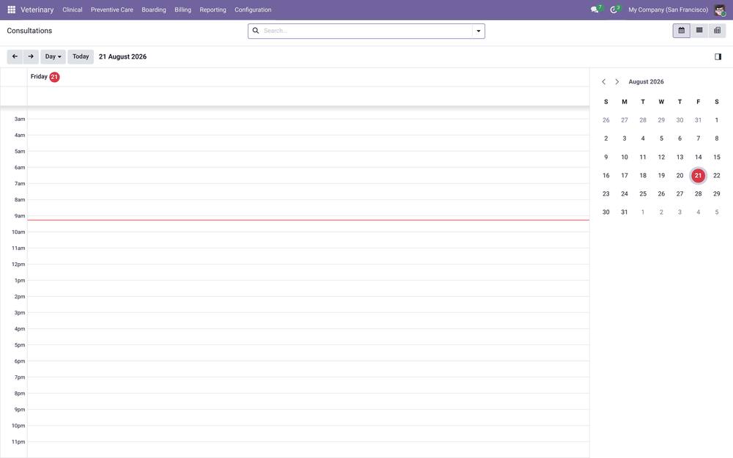
Task: Click the Veterinary app title
Action: (x=37, y=10)
